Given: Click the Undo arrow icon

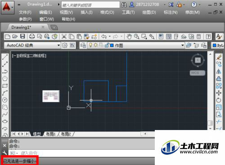Looking at the screenshot, I should 104,36.
